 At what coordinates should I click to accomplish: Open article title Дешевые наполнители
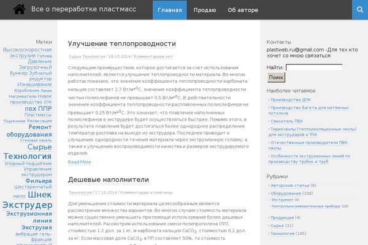pos(108,179)
